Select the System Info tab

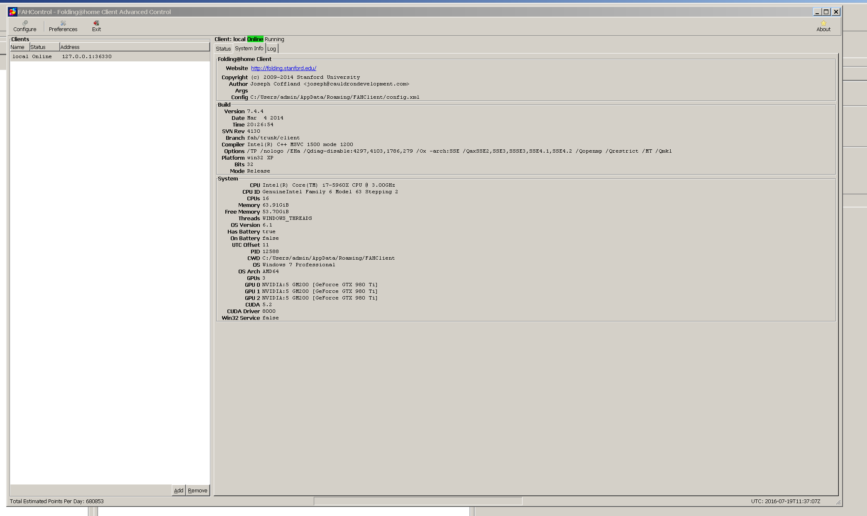pos(249,49)
